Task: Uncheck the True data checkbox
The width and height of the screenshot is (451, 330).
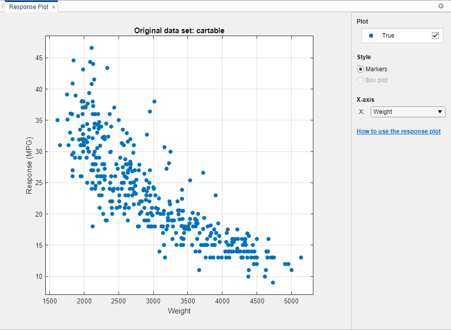Action: 435,36
